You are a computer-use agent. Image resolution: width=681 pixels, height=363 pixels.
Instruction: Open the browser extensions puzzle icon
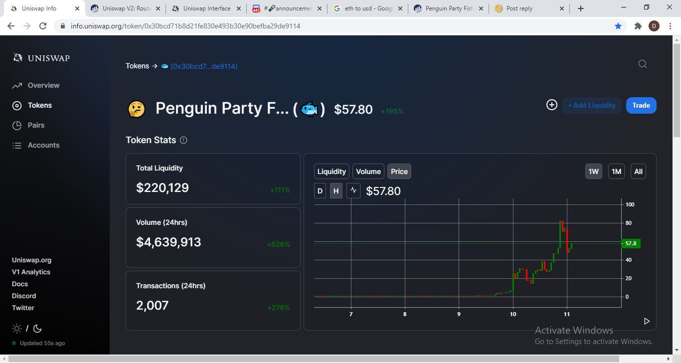pos(638,26)
